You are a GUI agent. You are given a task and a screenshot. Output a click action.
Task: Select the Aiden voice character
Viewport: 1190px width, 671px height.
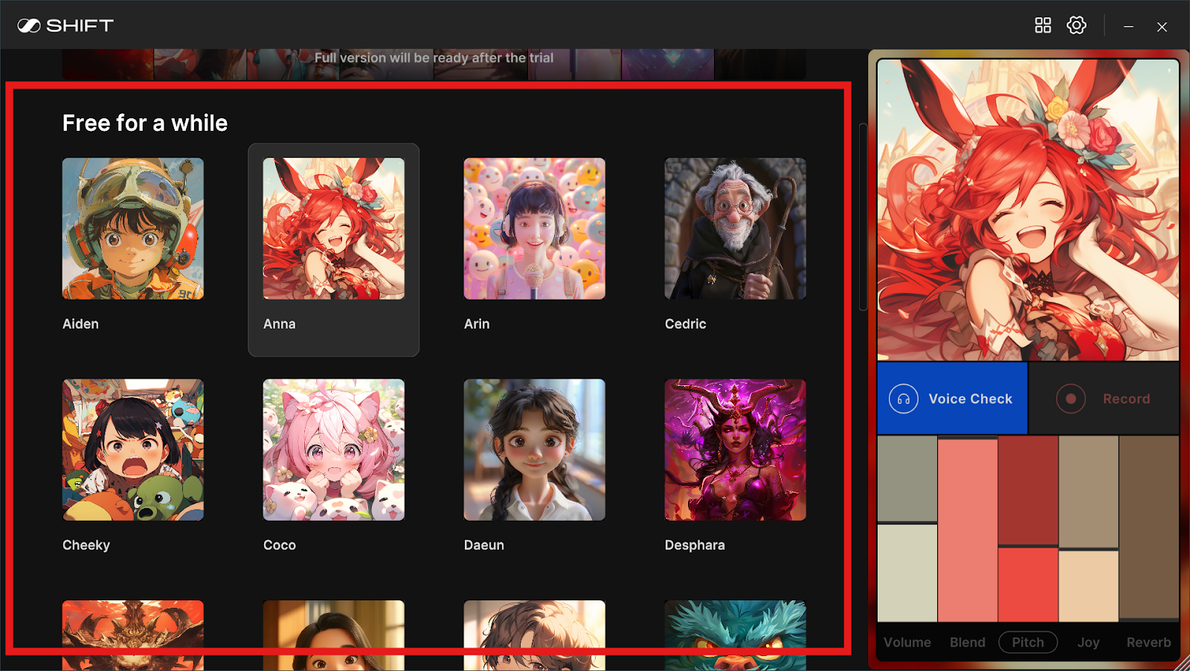(133, 228)
